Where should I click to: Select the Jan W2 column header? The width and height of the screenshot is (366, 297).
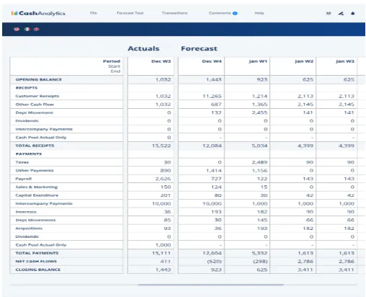coord(304,61)
